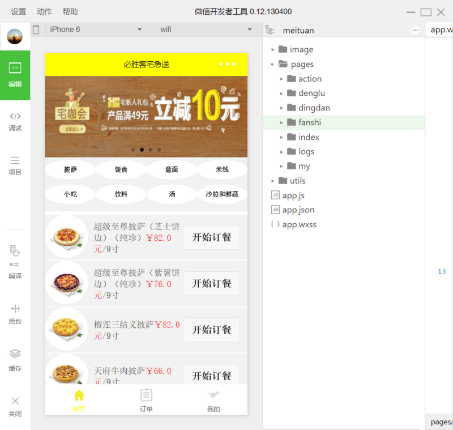Minimize the developer tool window

411,12
